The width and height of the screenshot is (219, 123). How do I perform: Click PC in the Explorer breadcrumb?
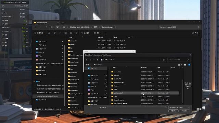click(x=64, y=27)
